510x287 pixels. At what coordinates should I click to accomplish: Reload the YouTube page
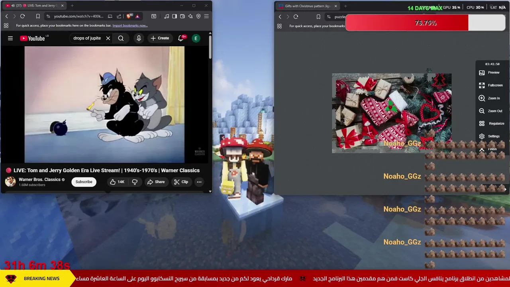(22, 16)
